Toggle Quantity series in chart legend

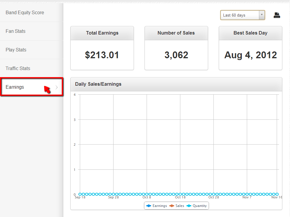(200, 206)
